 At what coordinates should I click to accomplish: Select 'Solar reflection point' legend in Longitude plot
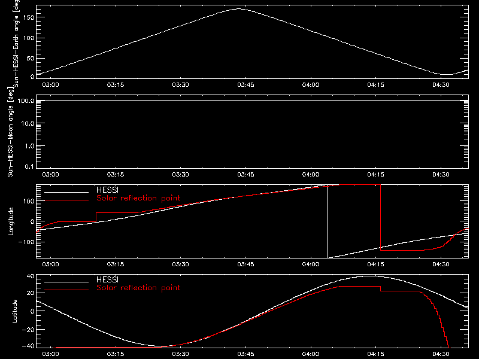point(138,198)
